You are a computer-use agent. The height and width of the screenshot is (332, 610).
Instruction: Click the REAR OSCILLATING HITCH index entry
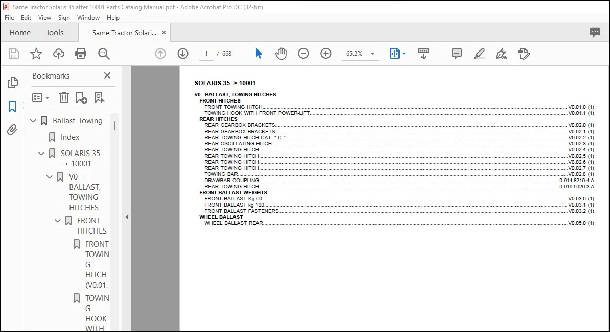[399, 144]
